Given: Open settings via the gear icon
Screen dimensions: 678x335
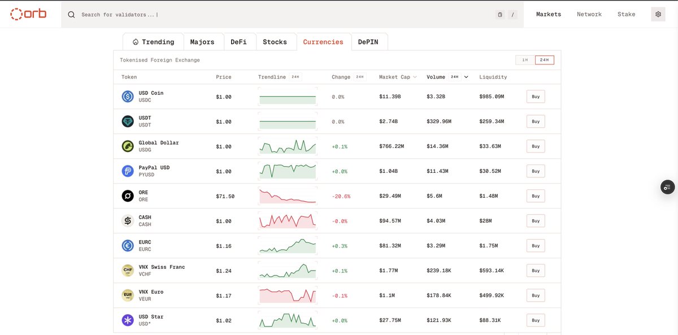Looking at the screenshot, I should [x=658, y=14].
